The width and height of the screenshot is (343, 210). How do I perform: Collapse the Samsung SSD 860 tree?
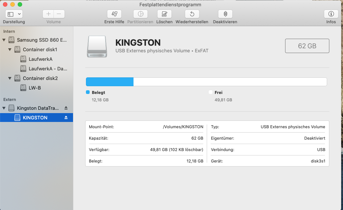click(x=4, y=40)
